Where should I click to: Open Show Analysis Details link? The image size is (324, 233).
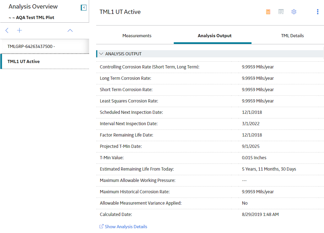126,227
